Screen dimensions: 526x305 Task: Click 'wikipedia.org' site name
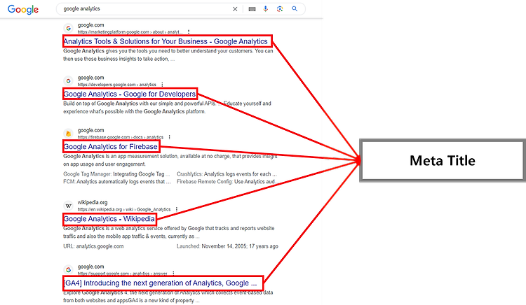pyautogui.click(x=93, y=202)
